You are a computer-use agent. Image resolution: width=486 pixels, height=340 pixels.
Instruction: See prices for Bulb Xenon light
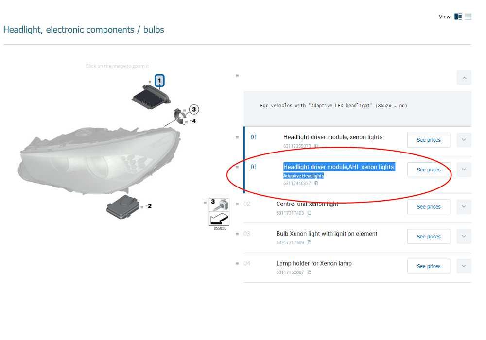429,237
